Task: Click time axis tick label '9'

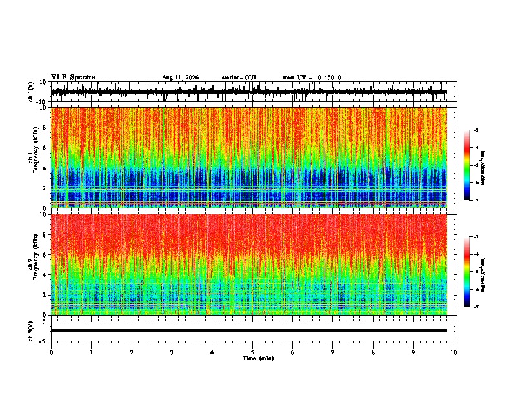Action: (x=413, y=352)
